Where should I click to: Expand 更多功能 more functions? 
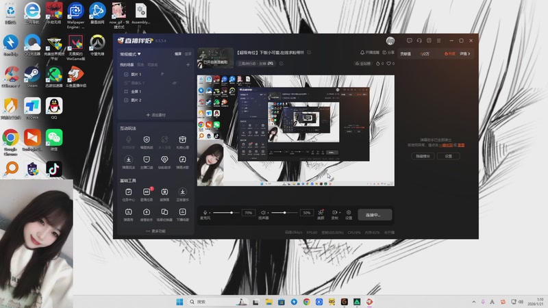tap(156, 231)
